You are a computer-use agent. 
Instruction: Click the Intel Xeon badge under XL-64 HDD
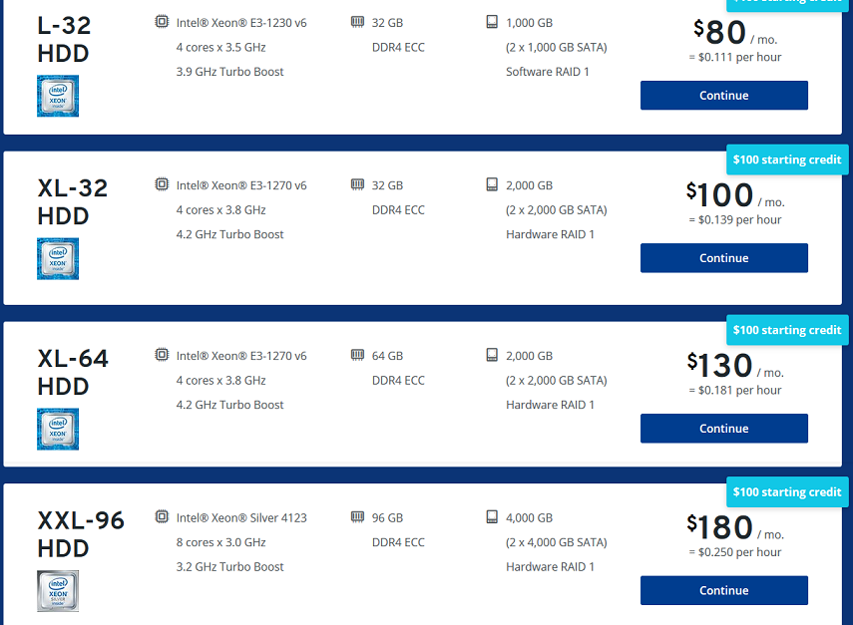pos(58,429)
